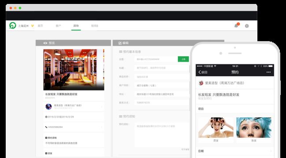Click the phone number text in preview

coord(55,127)
